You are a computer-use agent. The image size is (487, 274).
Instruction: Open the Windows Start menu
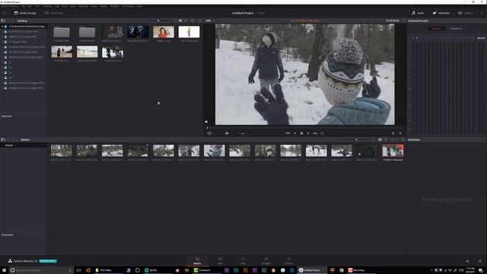point(4,270)
